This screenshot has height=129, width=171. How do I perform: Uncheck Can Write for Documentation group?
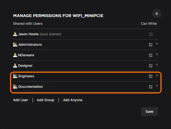pos(150,87)
